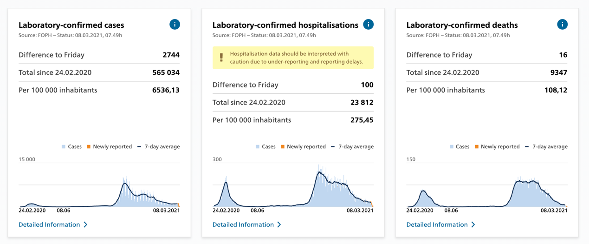Click the Laboratory-confirmed deaths heading

pyautogui.click(x=462, y=25)
